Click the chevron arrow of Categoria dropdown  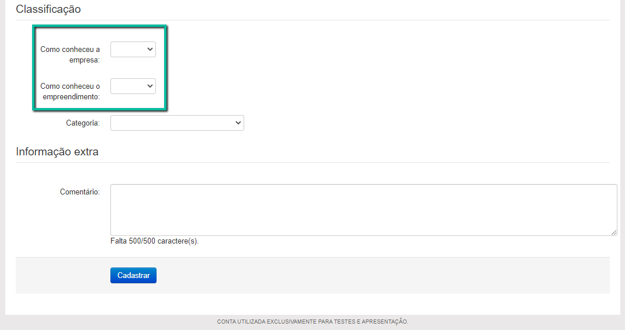237,123
